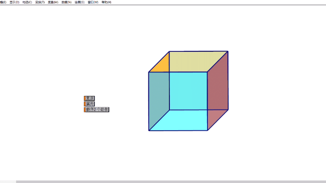Open the 绘图(G) menu
Viewport: 326px width, 183px height.
coord(79,2)
